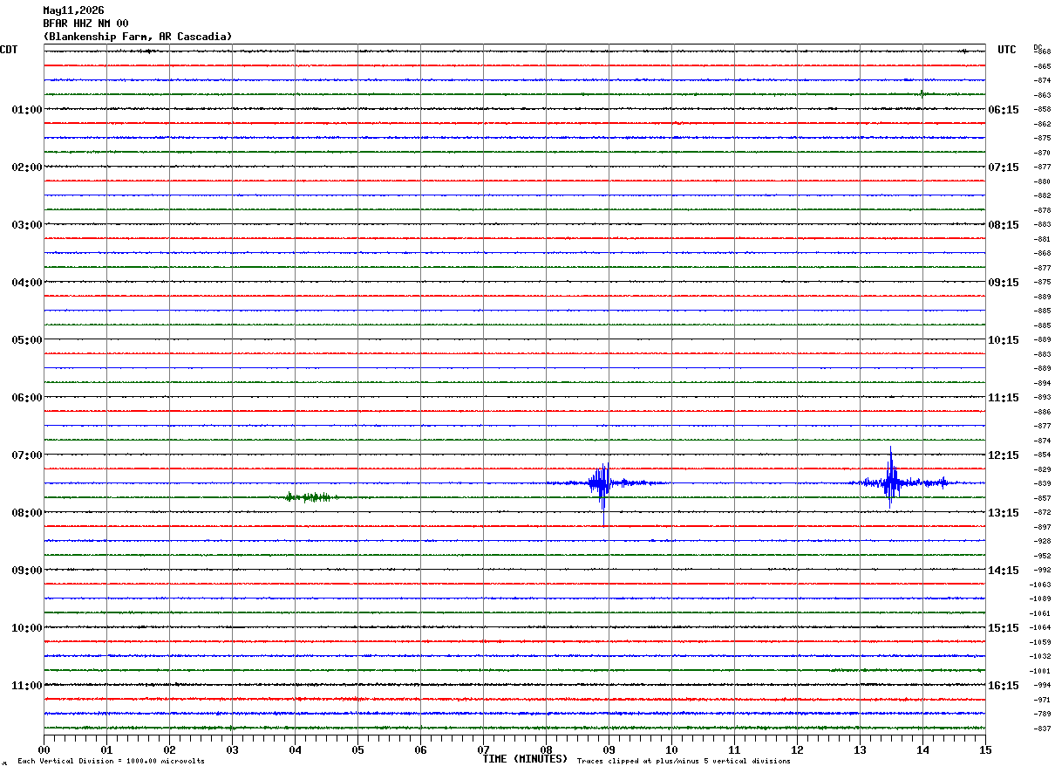Click the 15 minute tick label on the x-axis
The width and height of the screenshot is (1055, 773).
(x=985, y=749)
